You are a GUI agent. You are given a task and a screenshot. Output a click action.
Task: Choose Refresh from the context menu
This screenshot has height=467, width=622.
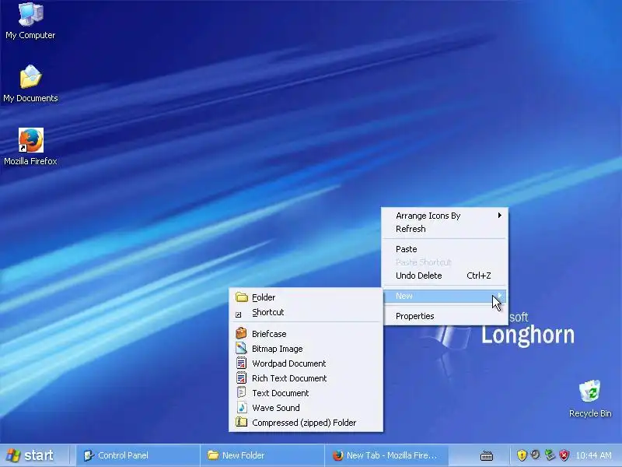pos(444,229)
